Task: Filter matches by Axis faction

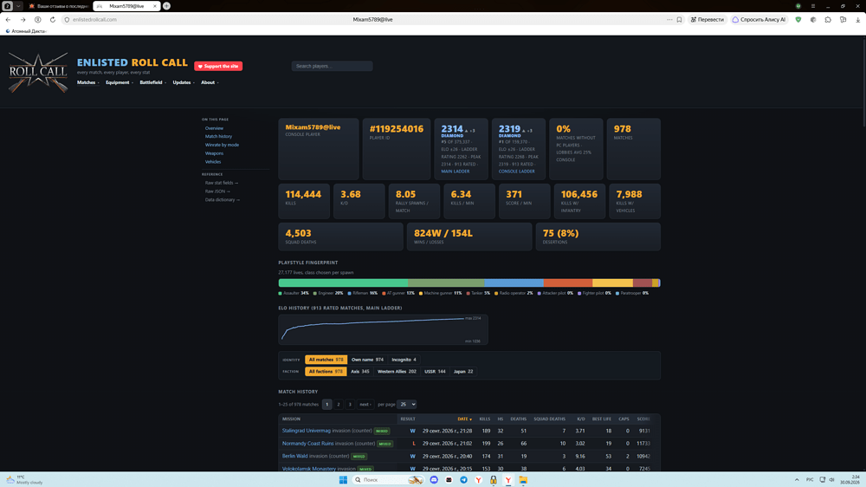Action: [360, 372]
